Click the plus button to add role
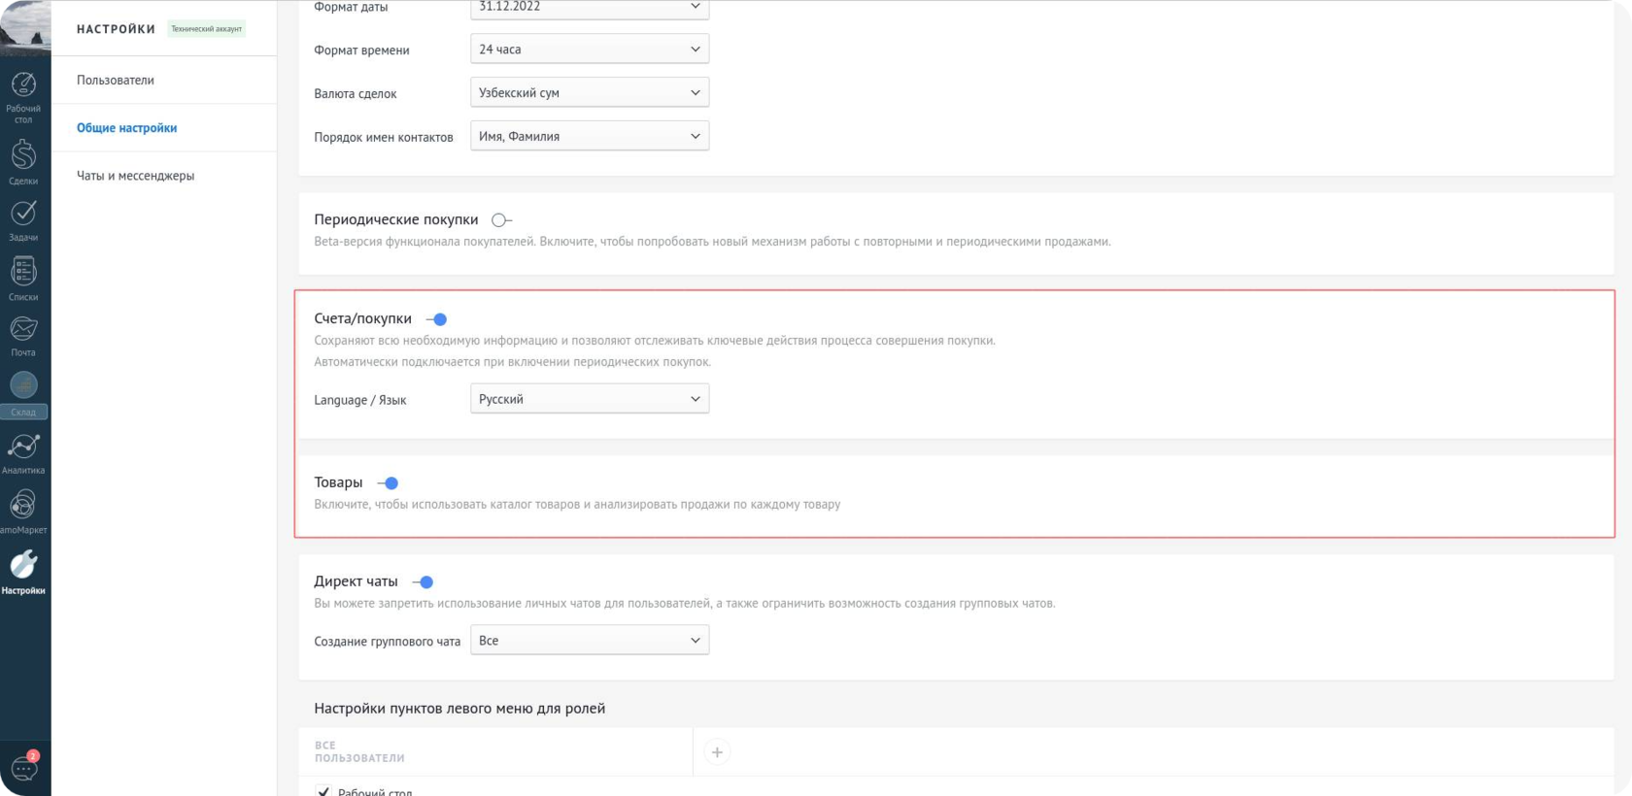 coord(717,752)
